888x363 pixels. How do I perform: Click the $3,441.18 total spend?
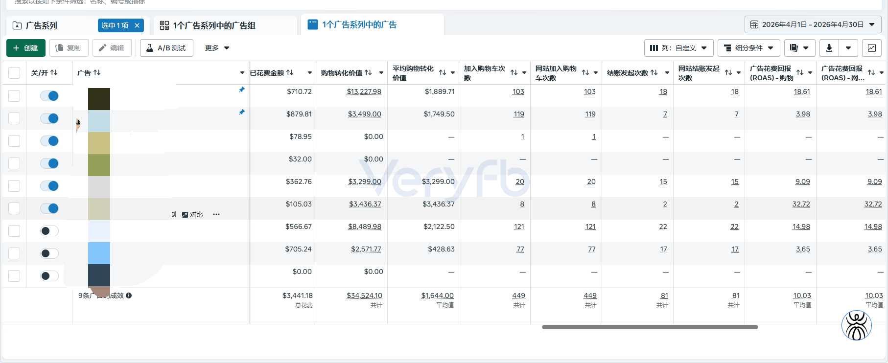tap(298, 295)
